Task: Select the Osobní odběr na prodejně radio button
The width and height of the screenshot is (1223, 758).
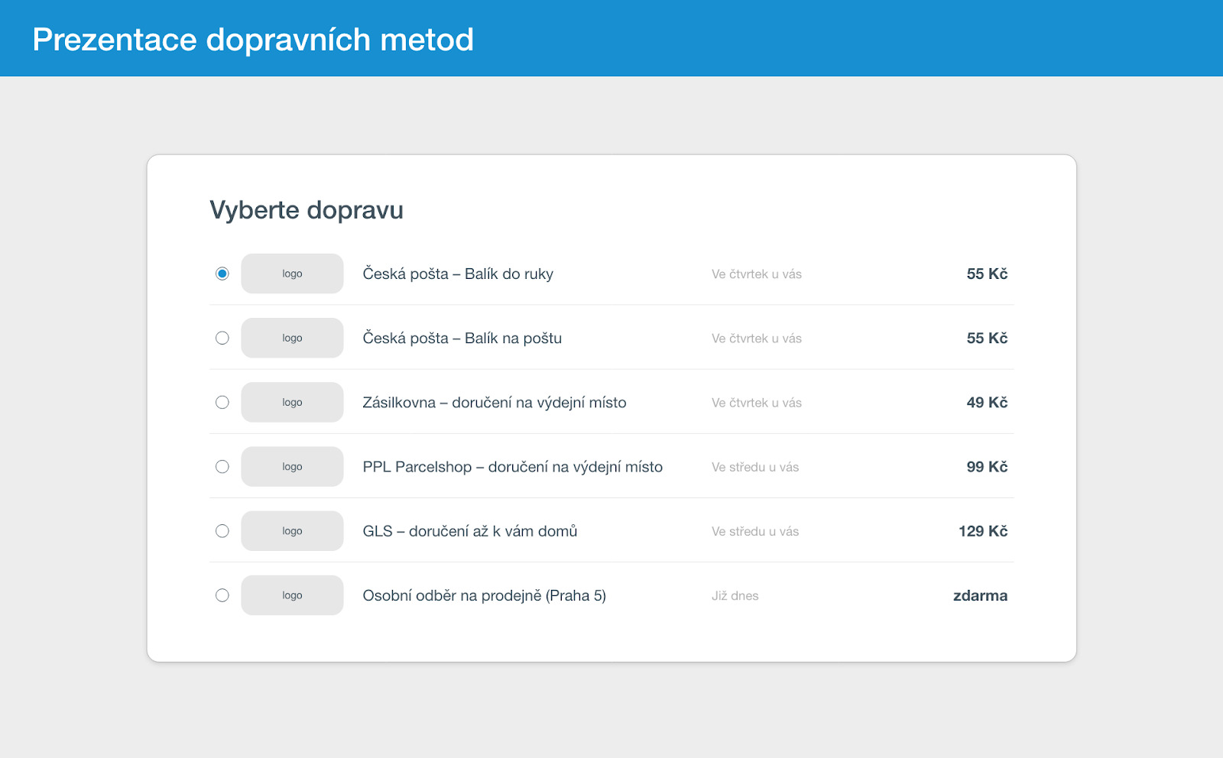Action: tap(222, 594)
